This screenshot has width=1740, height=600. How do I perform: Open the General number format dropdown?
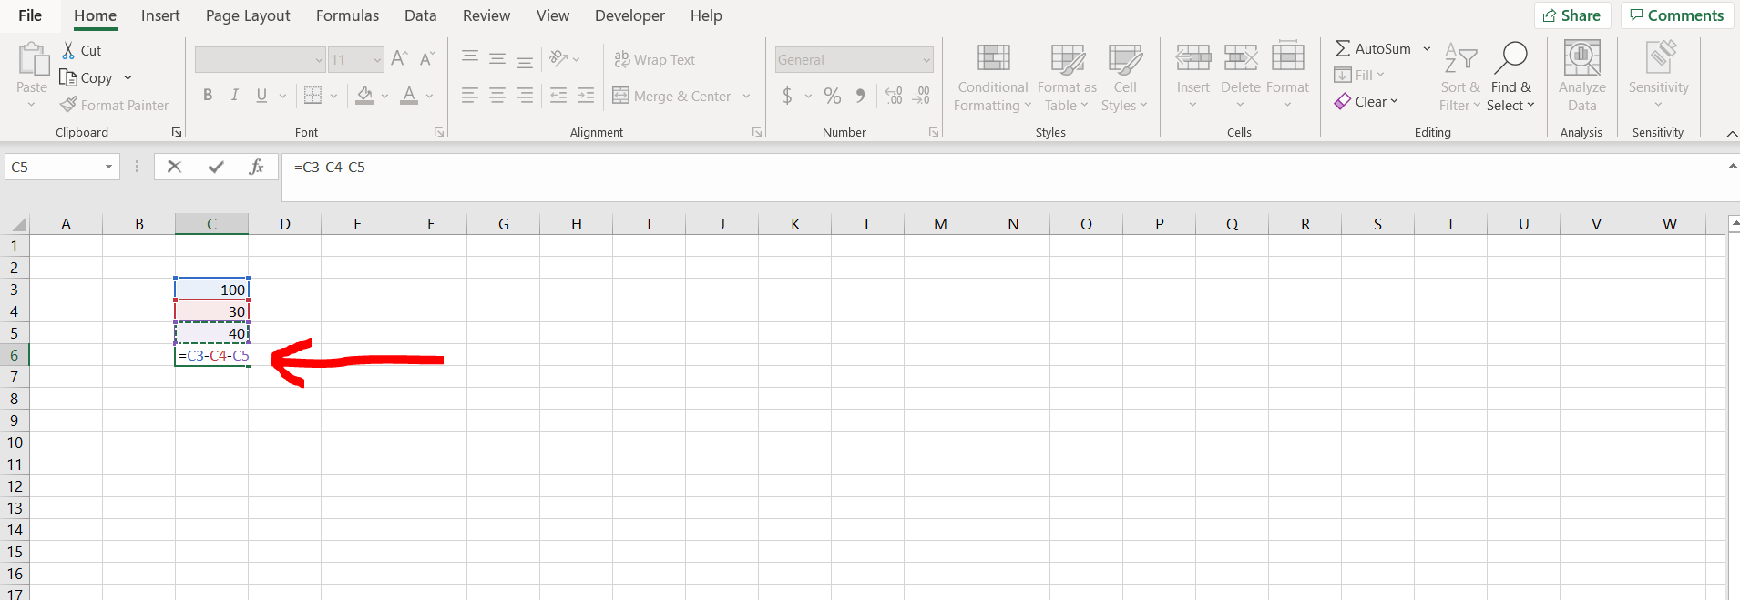(855, 60)
